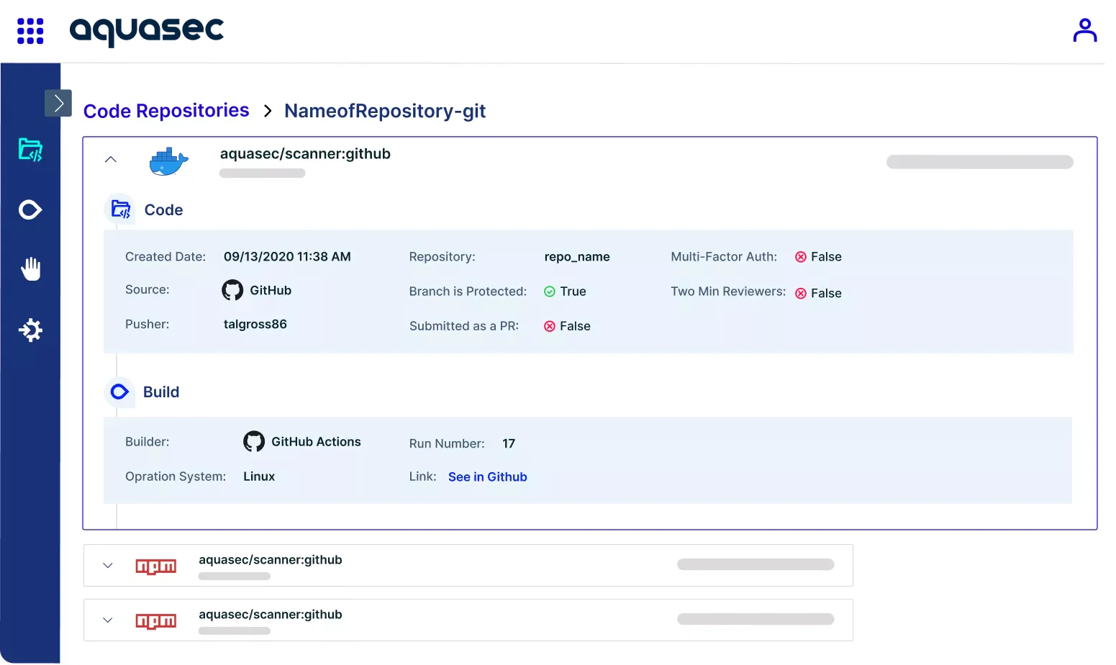Open the build pipelines sidebar icon
This screenshot has width=1116, height=665.
pyautogui.click(x=30, y=210)
